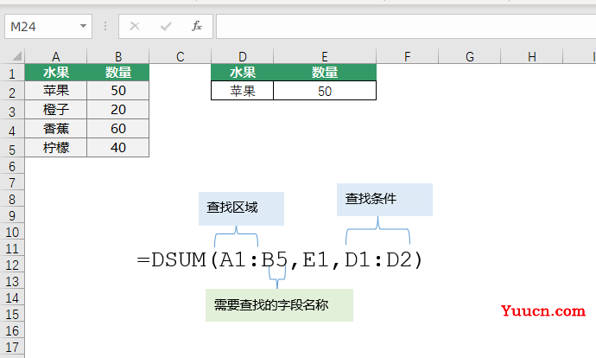
Task: Click the 查找条件 text box
Action: [384, 200]
